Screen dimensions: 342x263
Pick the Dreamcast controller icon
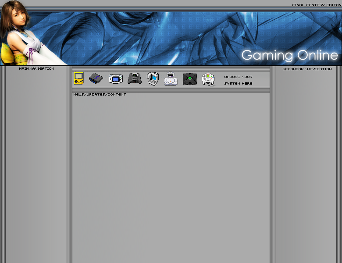[x=208, y=79]
